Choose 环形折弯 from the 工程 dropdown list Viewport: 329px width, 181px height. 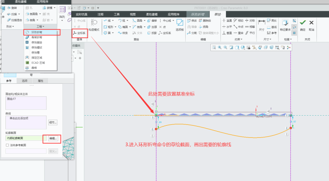37,32
